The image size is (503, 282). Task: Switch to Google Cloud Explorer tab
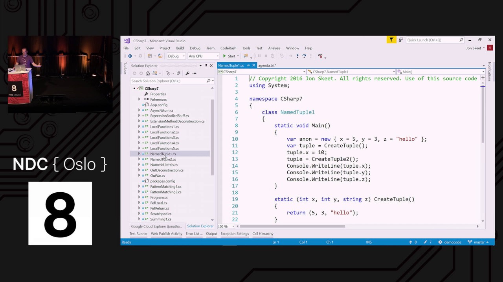click(x=156, y=226)
